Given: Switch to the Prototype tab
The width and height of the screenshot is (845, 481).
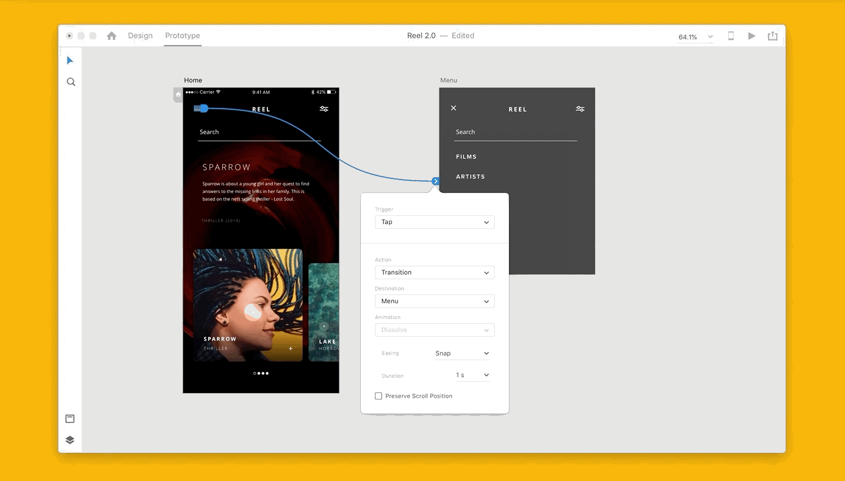Looking at the screenshot, I should click(183, 36).
